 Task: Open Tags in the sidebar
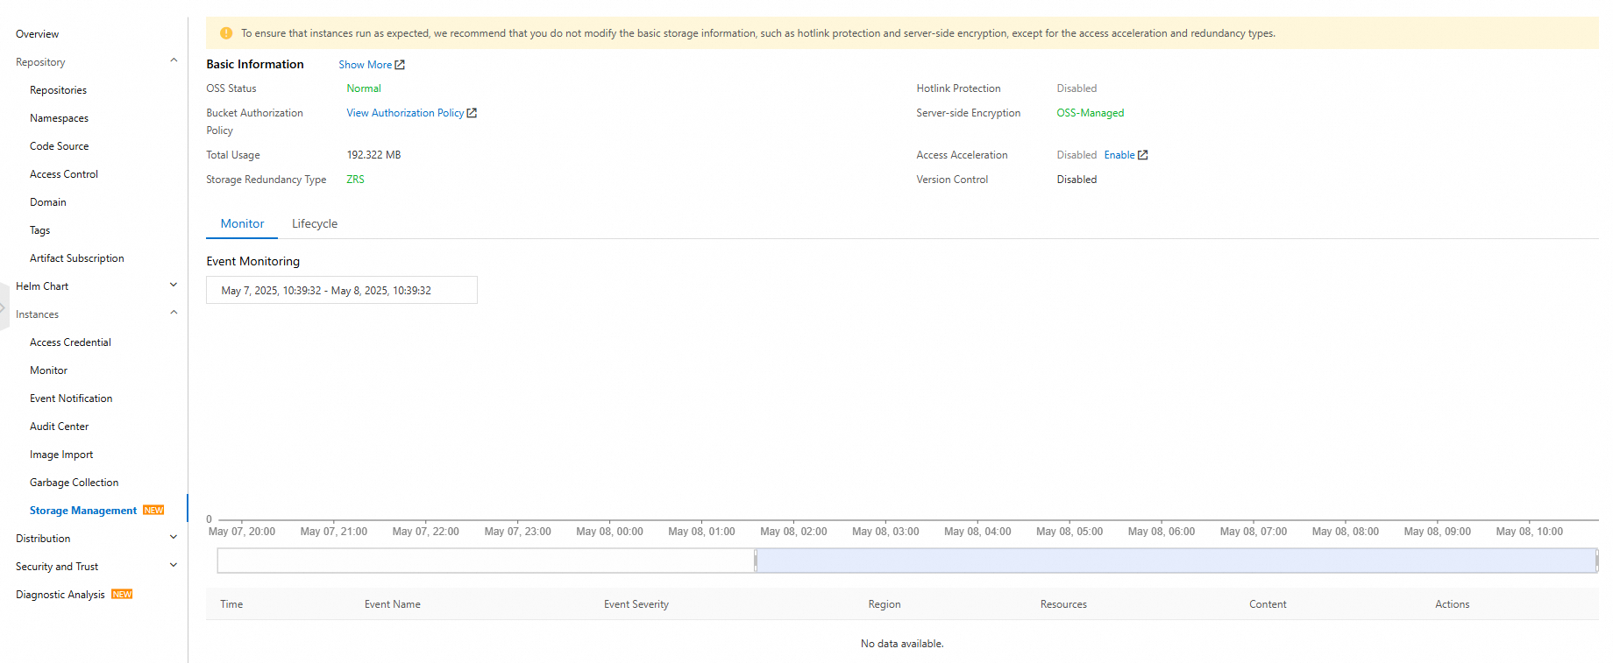point(39,230)
